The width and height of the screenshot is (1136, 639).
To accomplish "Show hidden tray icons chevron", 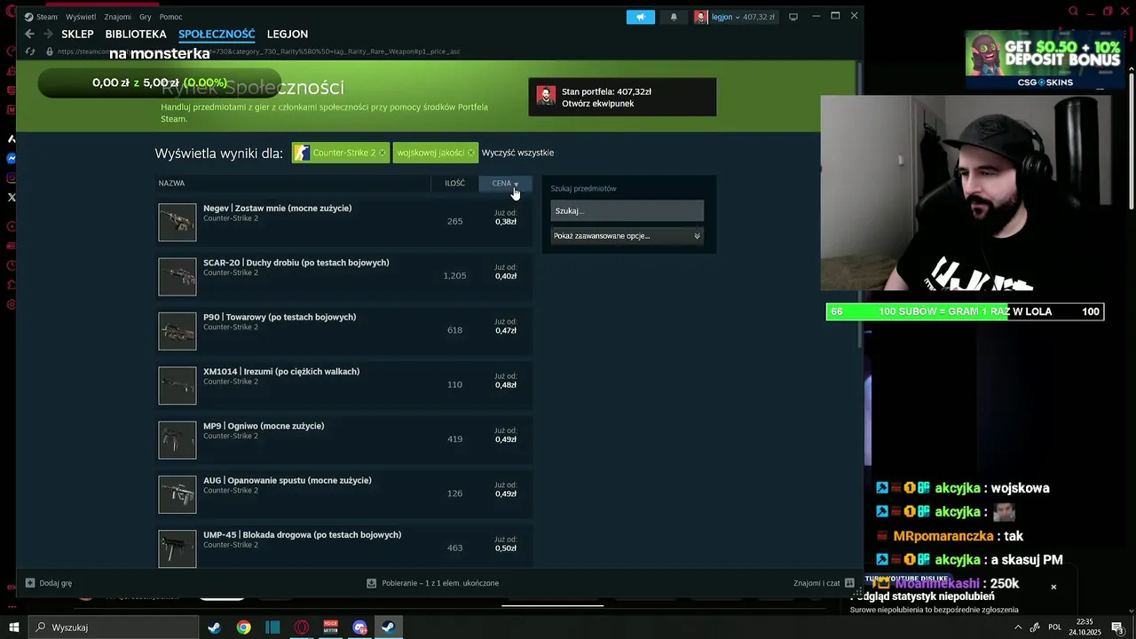I will coord(1018,627).
